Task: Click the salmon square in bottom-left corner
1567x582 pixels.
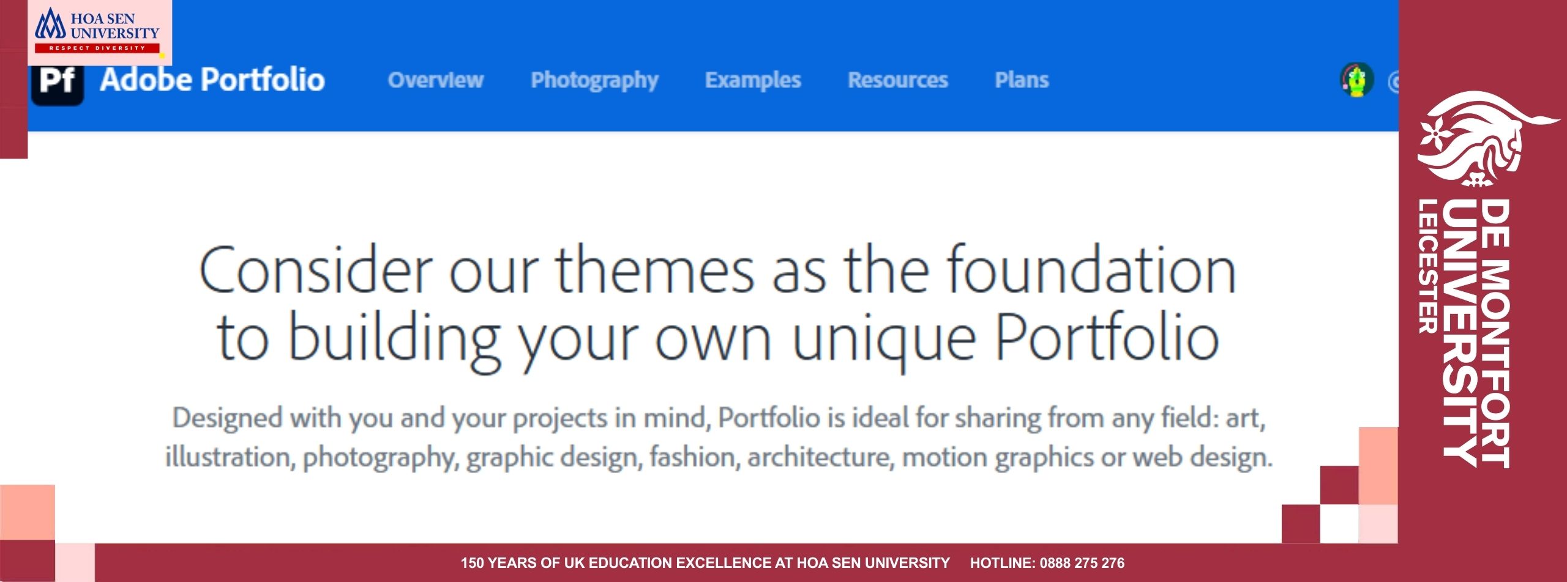Action: (28, 512)
